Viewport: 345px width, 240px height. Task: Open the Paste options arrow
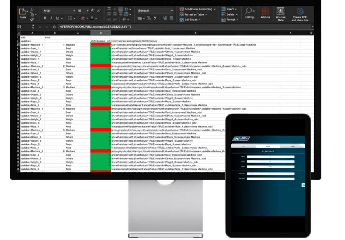pos(27,11)
